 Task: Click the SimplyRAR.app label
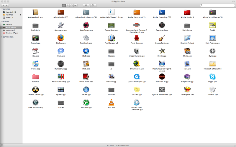[187, 82]
